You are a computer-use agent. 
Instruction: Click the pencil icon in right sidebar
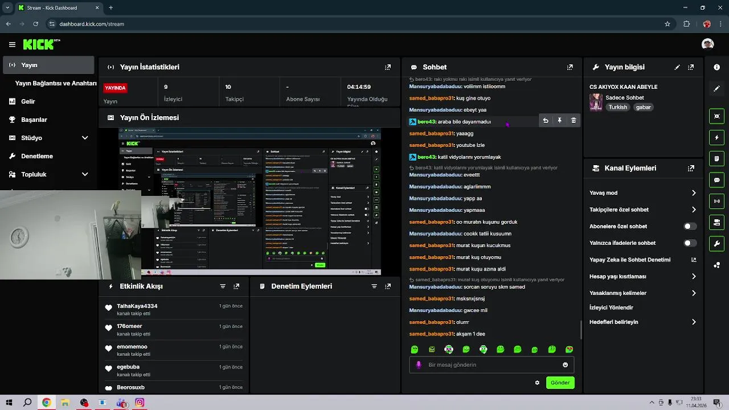point(716,89)
